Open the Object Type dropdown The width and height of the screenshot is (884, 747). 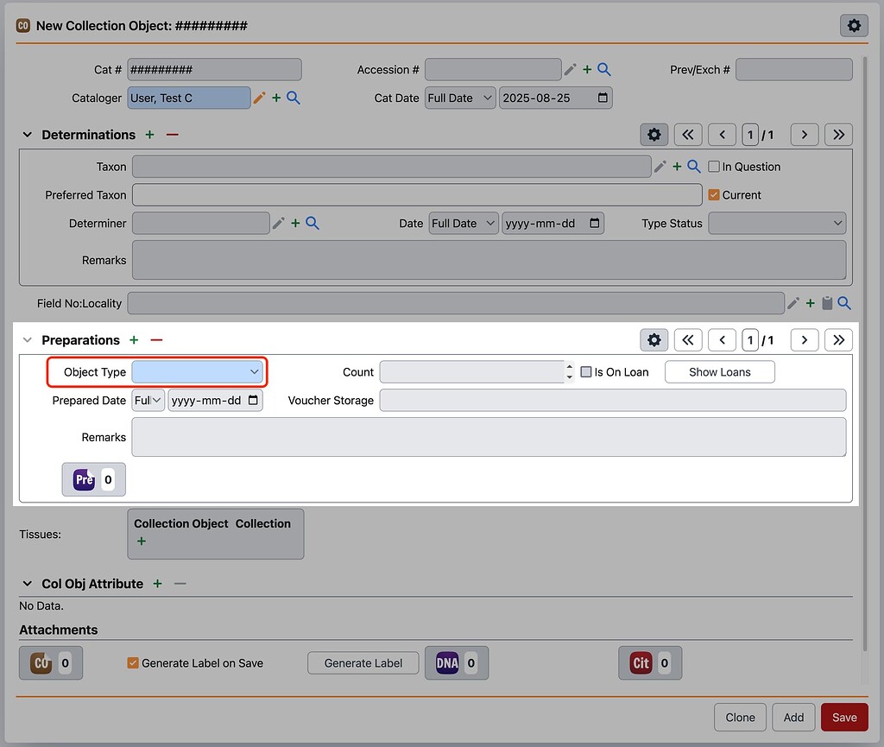[x=198, y=371]
